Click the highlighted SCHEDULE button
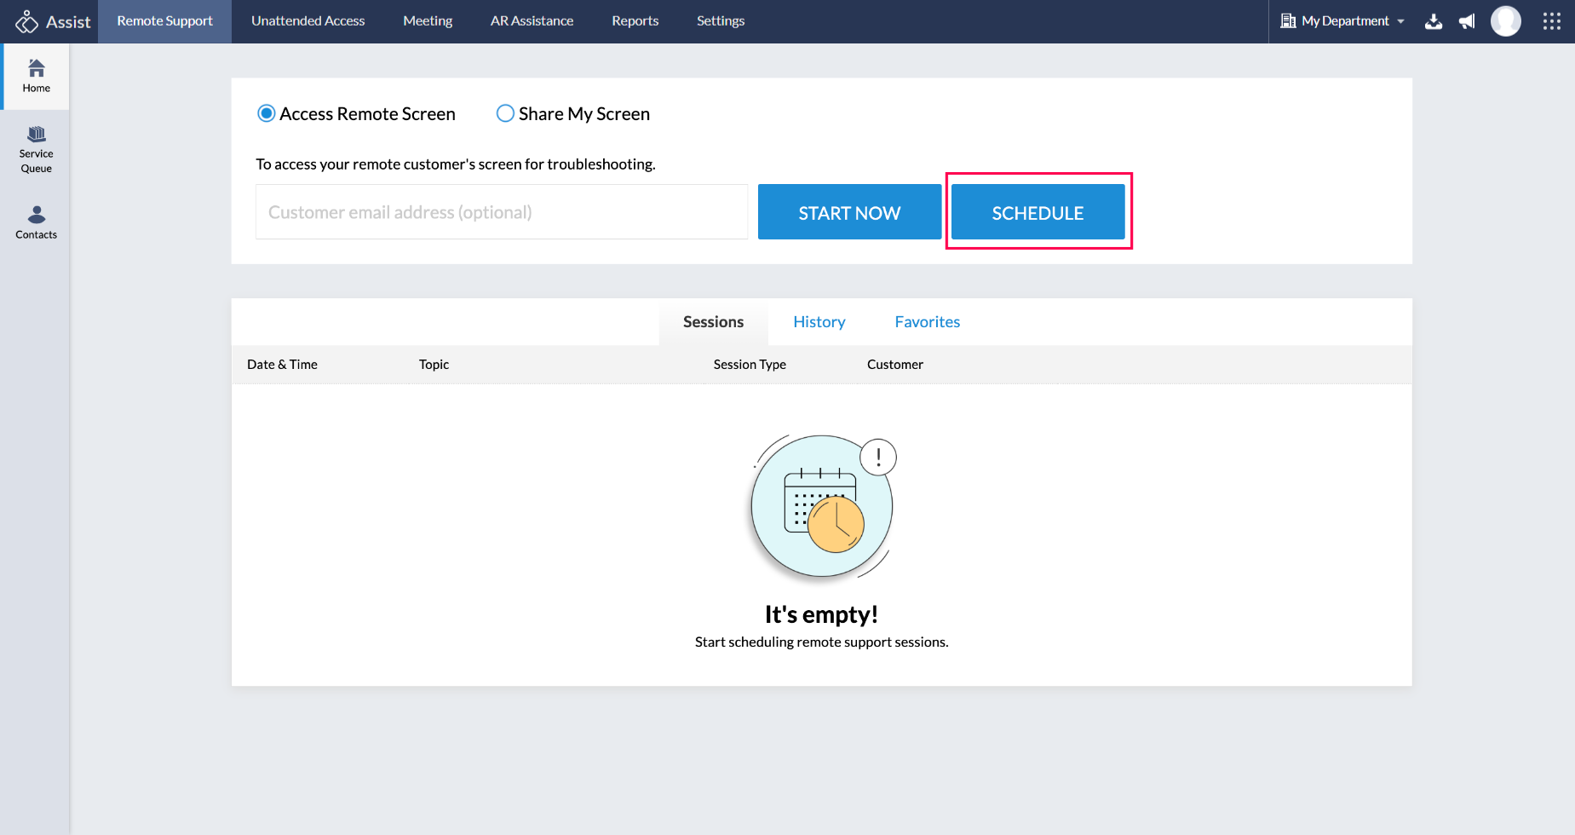 click(1038, 211)
